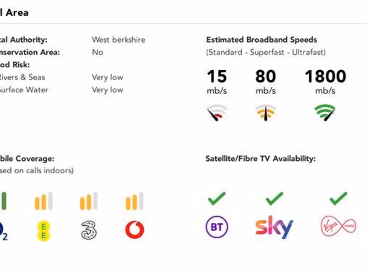This screenshot has height=275, width=367.
Task: Click the green checkmark above Sky
Action: 274,198
